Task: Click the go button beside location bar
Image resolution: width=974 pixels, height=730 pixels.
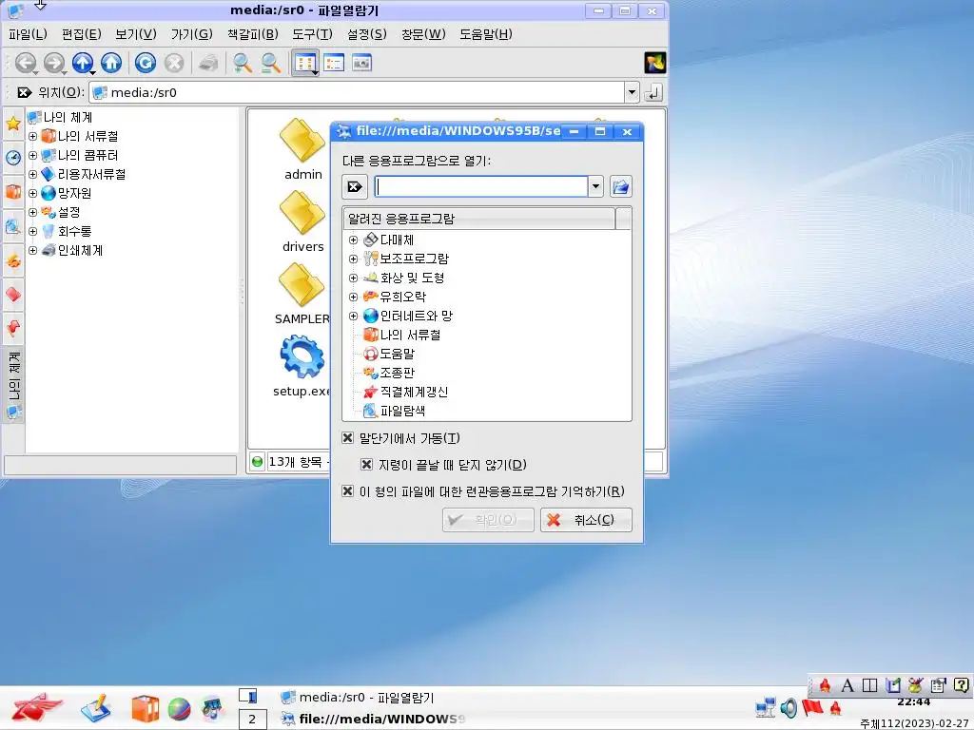Action: tap(653, 92)
